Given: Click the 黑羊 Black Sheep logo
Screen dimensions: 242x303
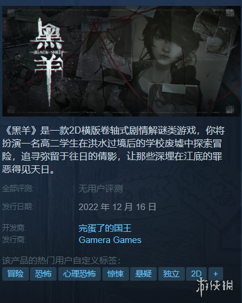Looking at the screenshot, I should tap(48, 61).
